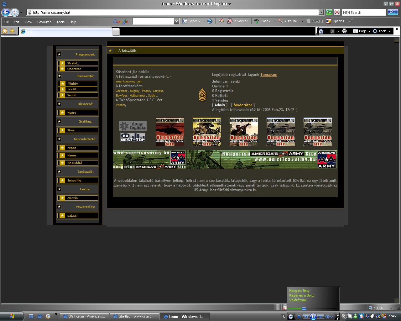401x321 pixels.
Task: Click the Add to Favorites plus icon
Action: [12, 31]
